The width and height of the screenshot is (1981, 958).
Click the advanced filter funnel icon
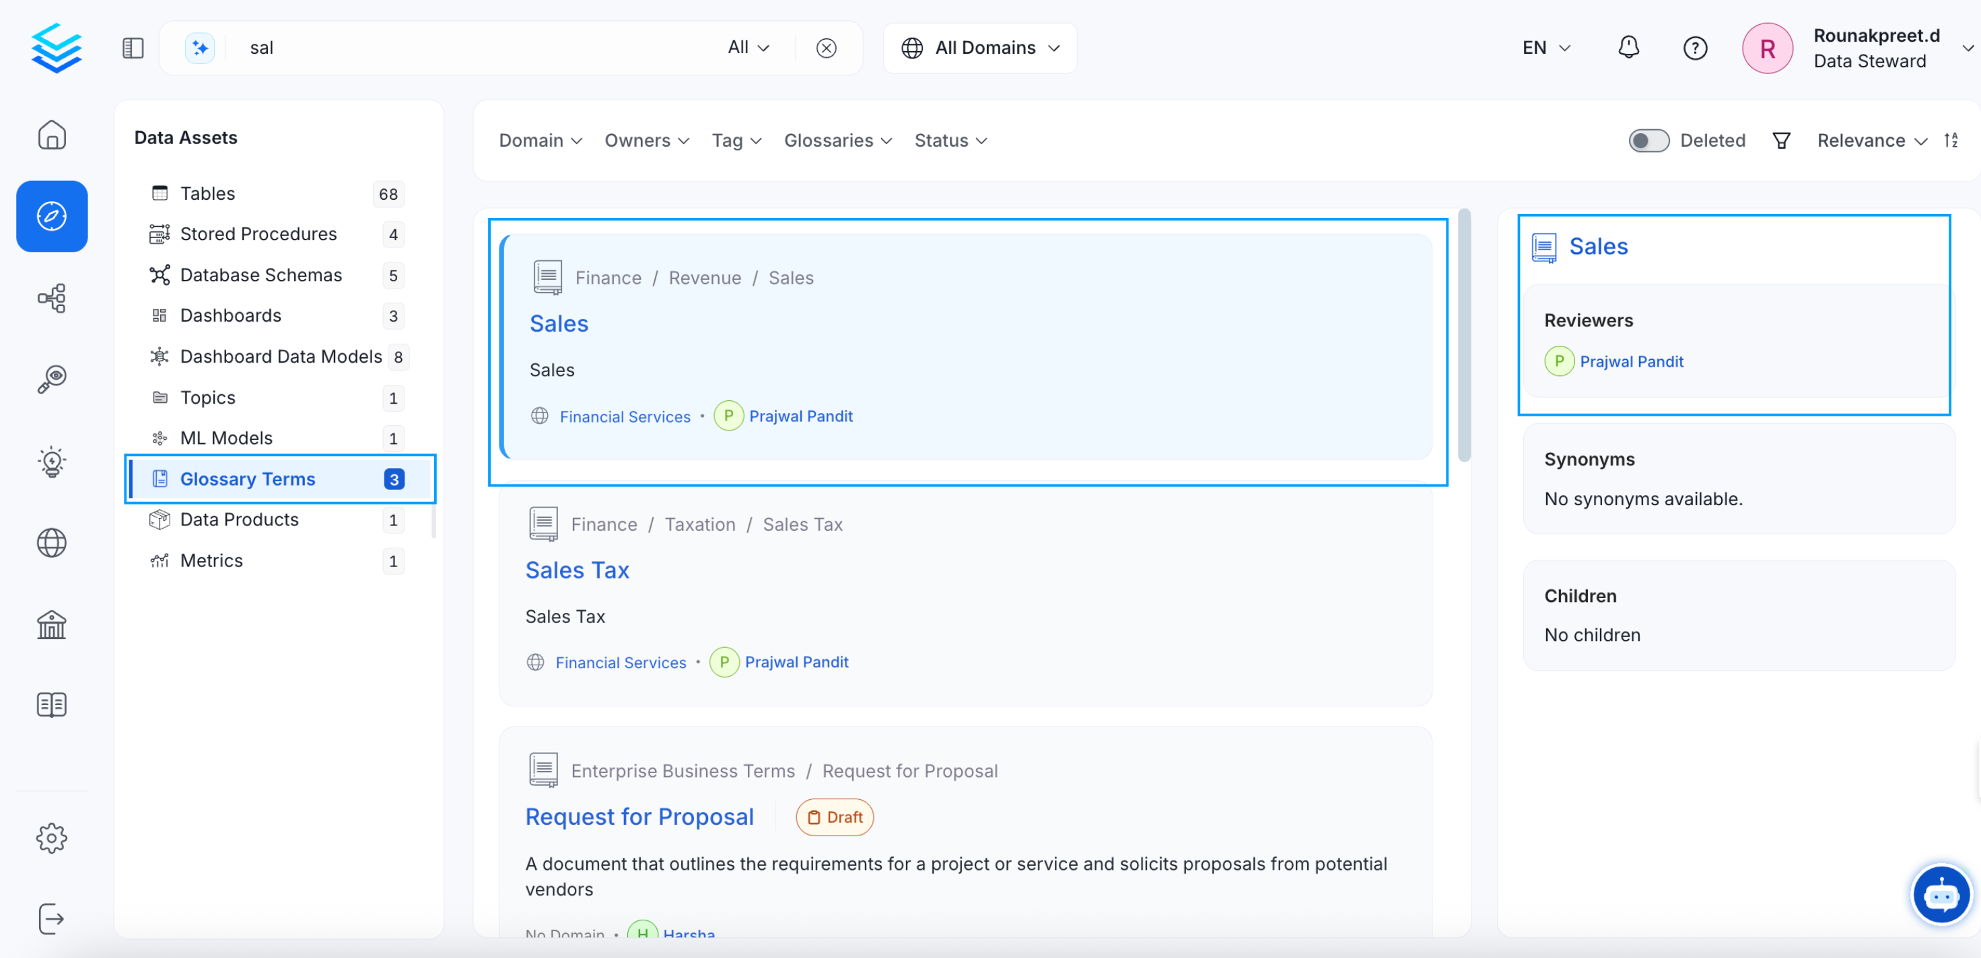point(1781,141)
